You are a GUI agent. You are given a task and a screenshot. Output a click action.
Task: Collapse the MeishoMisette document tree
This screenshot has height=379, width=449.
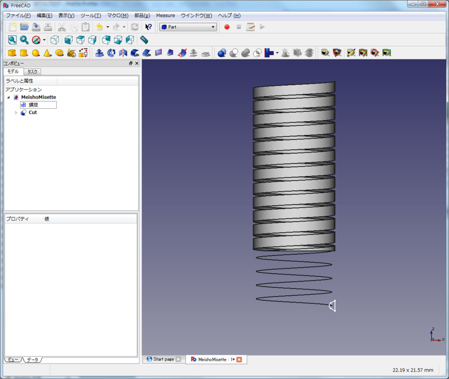point(9,97)
